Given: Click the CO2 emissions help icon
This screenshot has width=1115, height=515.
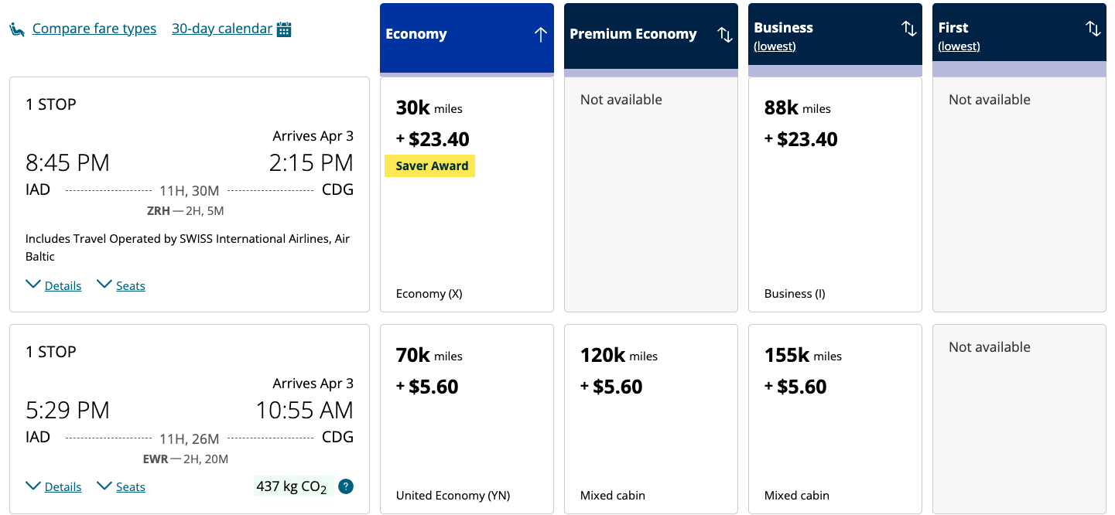Looking at the screenshot, I should [x=346, y=486].
